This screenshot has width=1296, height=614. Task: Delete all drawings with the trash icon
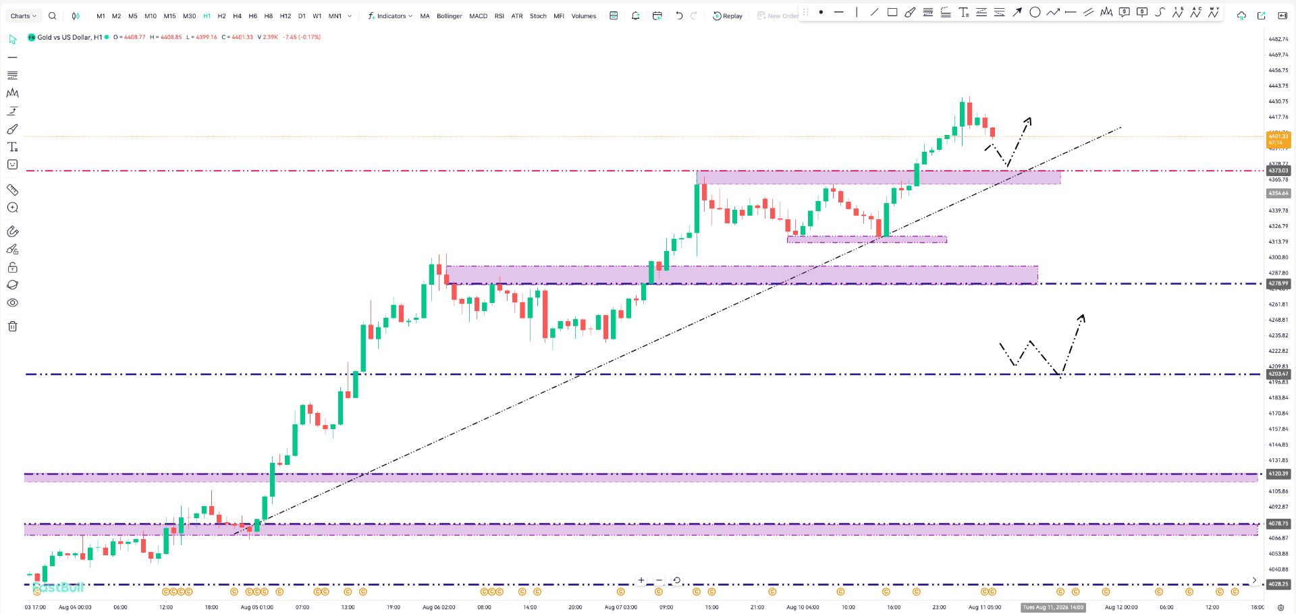coord(12,327)
